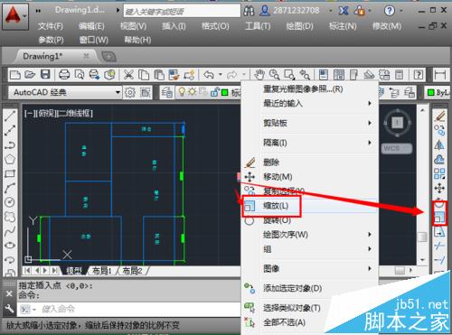Open Layer Properties Manager icon

click(x=166, y=92)
